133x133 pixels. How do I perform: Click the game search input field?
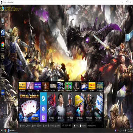point(94,126)
